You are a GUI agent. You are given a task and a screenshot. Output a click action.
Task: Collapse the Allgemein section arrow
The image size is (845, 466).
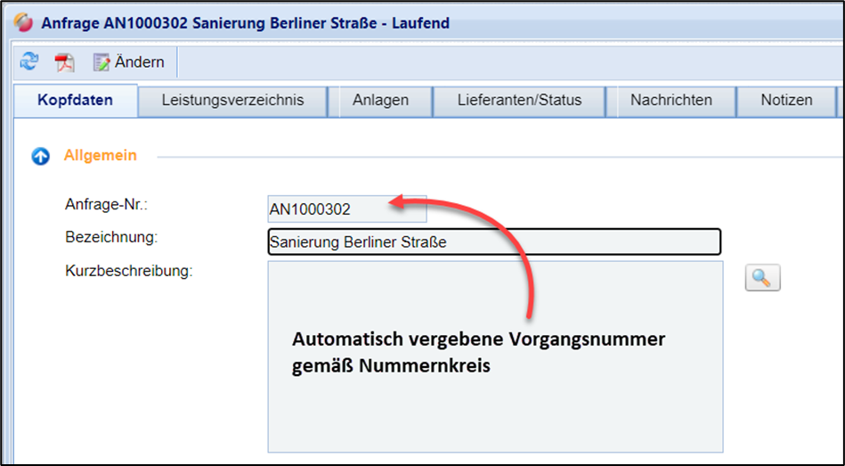(40, 156)
